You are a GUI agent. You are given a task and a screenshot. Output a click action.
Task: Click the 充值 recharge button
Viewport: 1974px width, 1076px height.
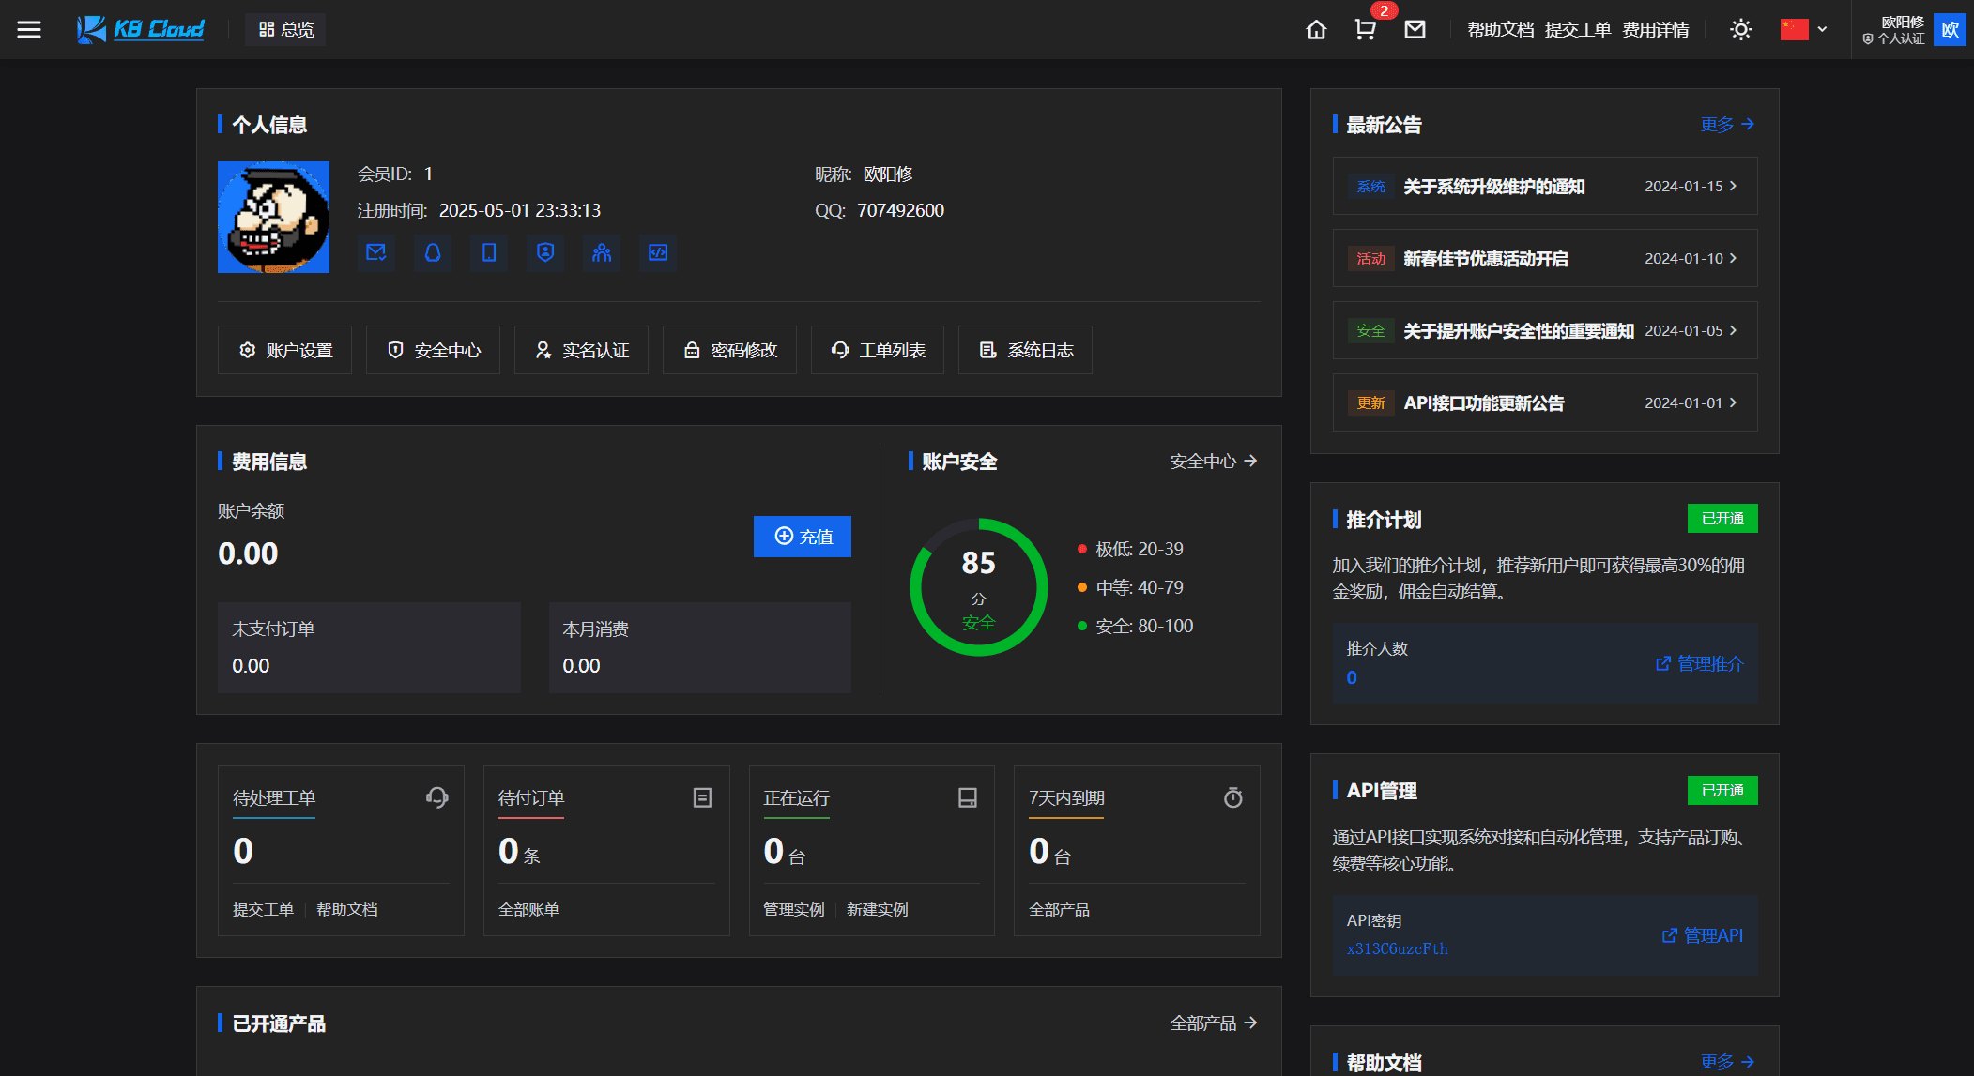[803, 537]
